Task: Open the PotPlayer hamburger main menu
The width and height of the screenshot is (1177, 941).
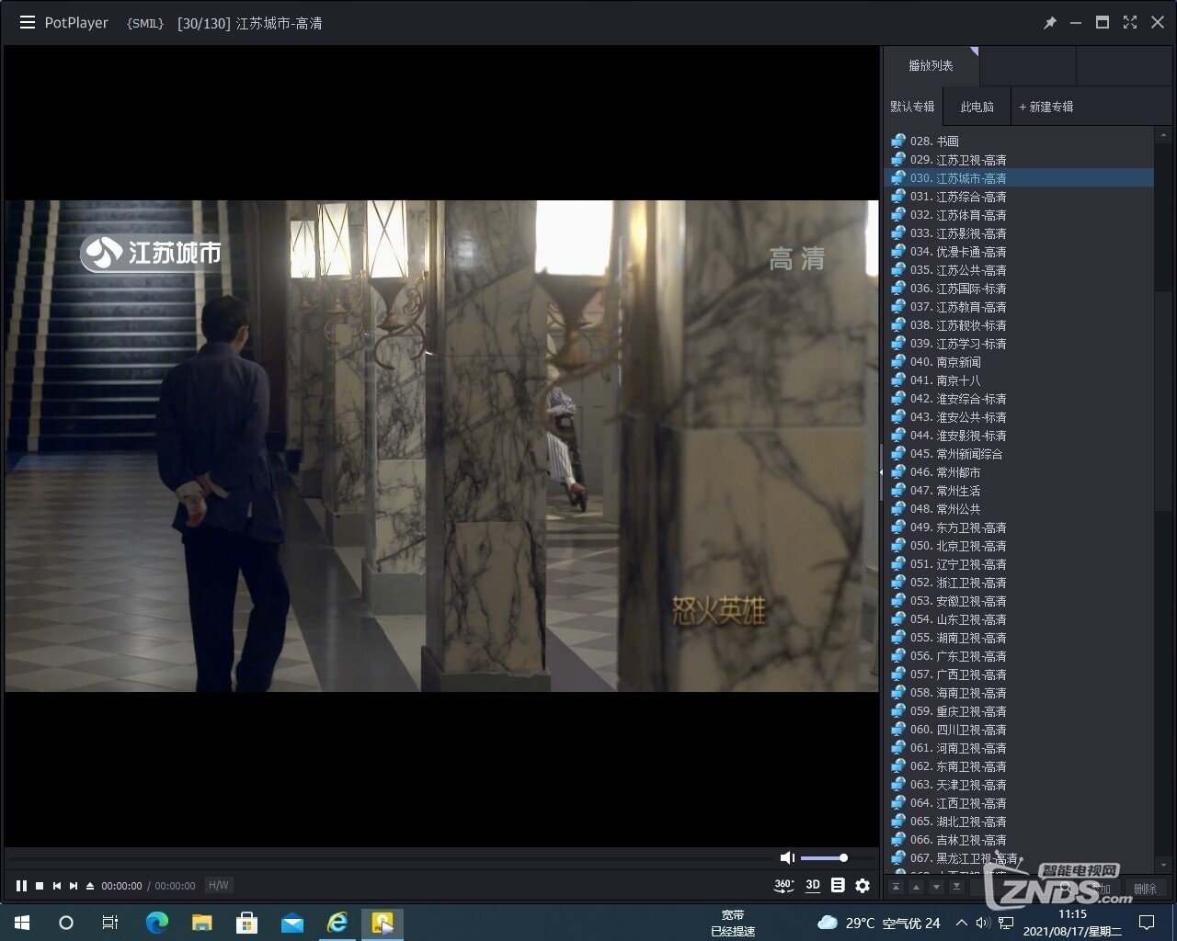Action: pos(28,23)
